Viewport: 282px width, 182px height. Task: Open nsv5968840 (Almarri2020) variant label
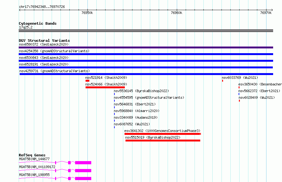137,111
